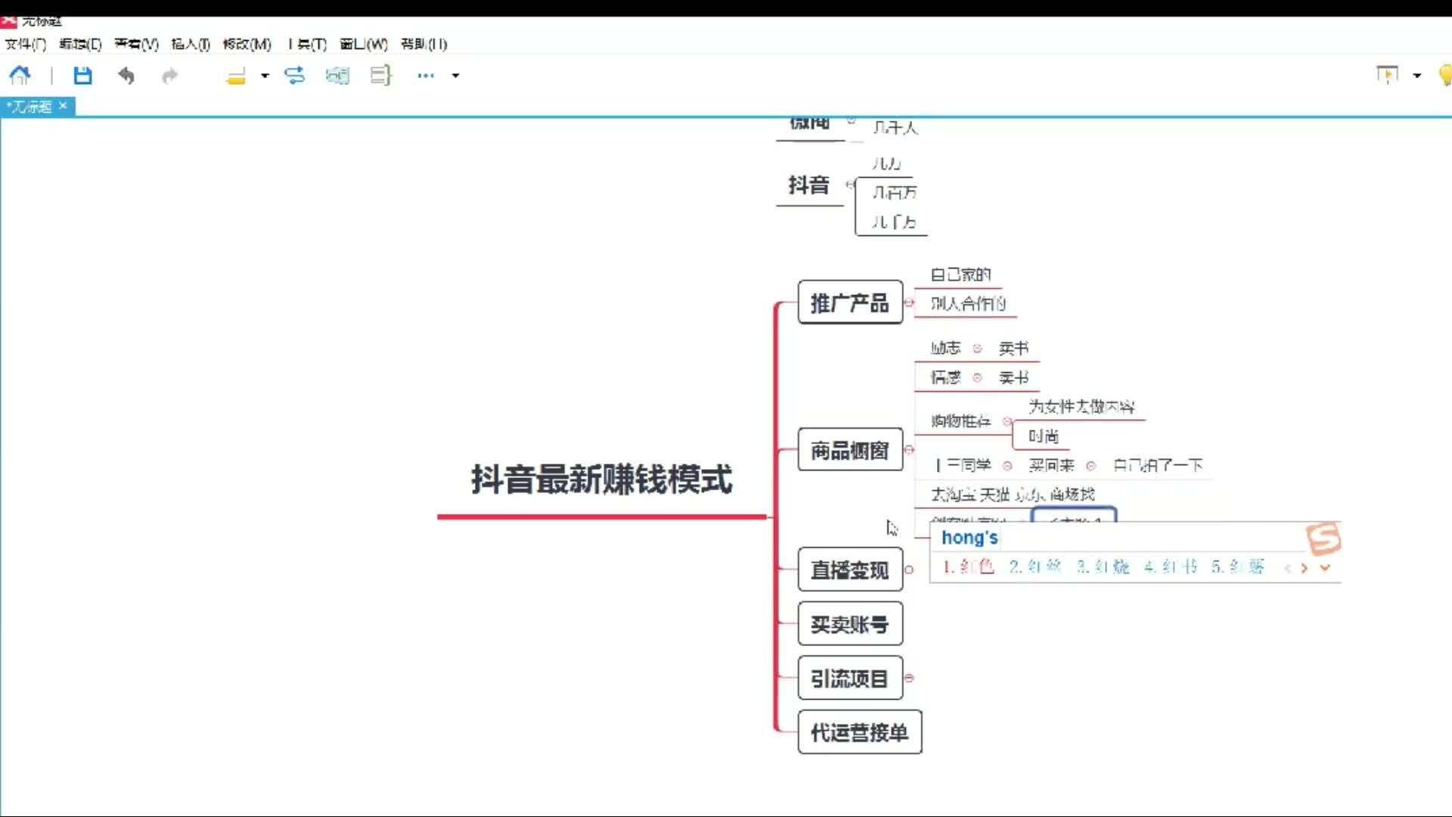Click the Home icon in toolbar
This screenshot has width=1452, height=817.
20,75
